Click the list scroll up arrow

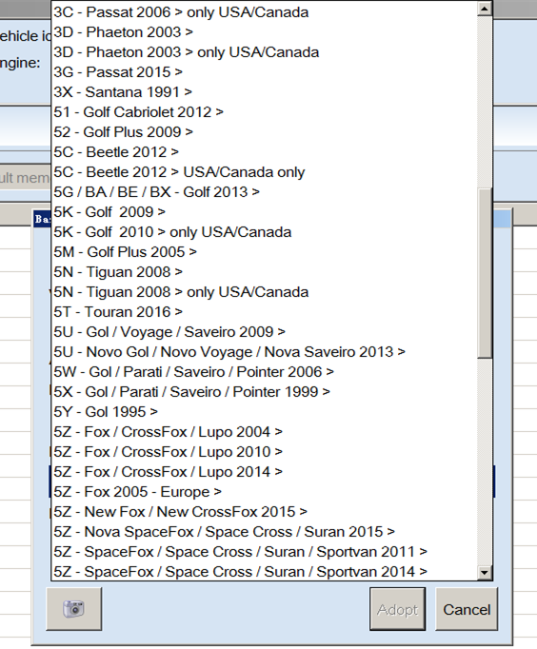(485, 9)
